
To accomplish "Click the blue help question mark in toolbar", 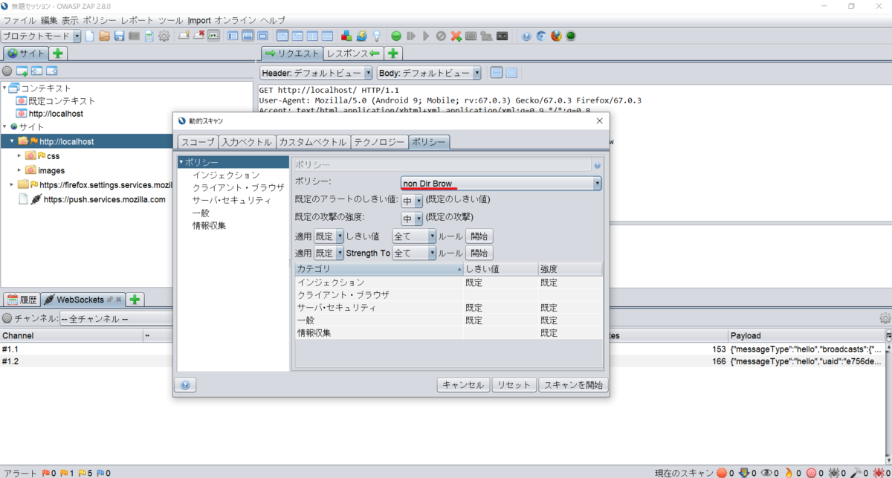I will click(526, 36).
